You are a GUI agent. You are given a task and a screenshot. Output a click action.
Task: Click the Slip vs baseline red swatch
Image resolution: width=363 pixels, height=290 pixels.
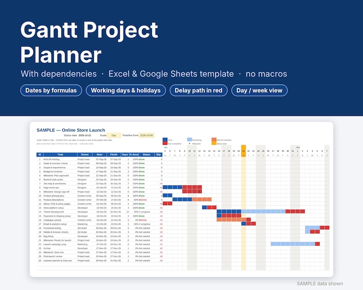point(165,143)
